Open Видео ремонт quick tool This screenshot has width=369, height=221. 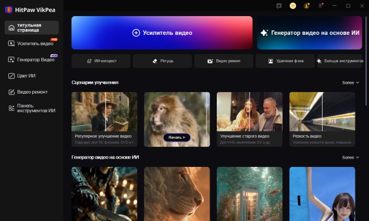click(x=224, y=61)
